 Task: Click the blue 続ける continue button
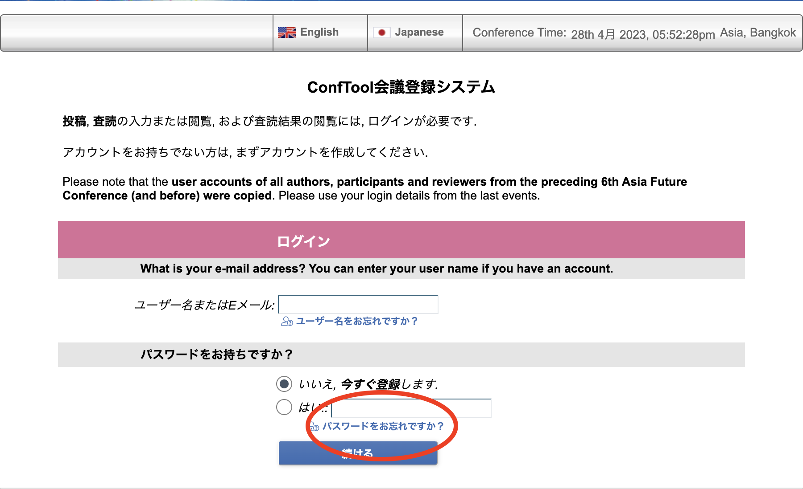point(358,453)
